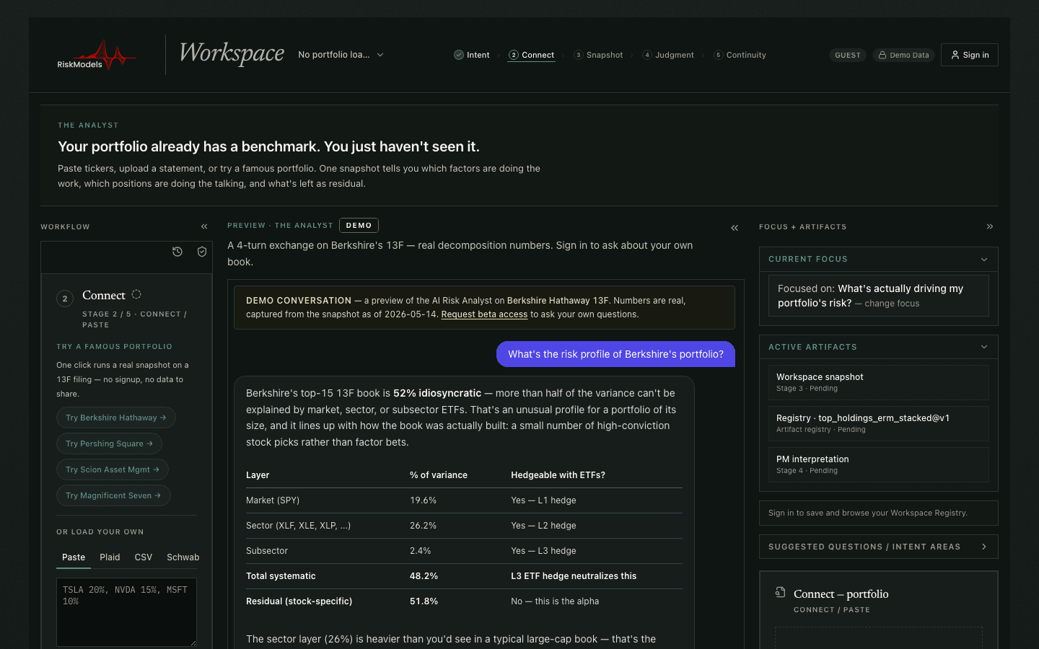Viewport: 1039px width, 649px height.
Task: Click the shield check icon in Workflow
Action: pos(202,252)
